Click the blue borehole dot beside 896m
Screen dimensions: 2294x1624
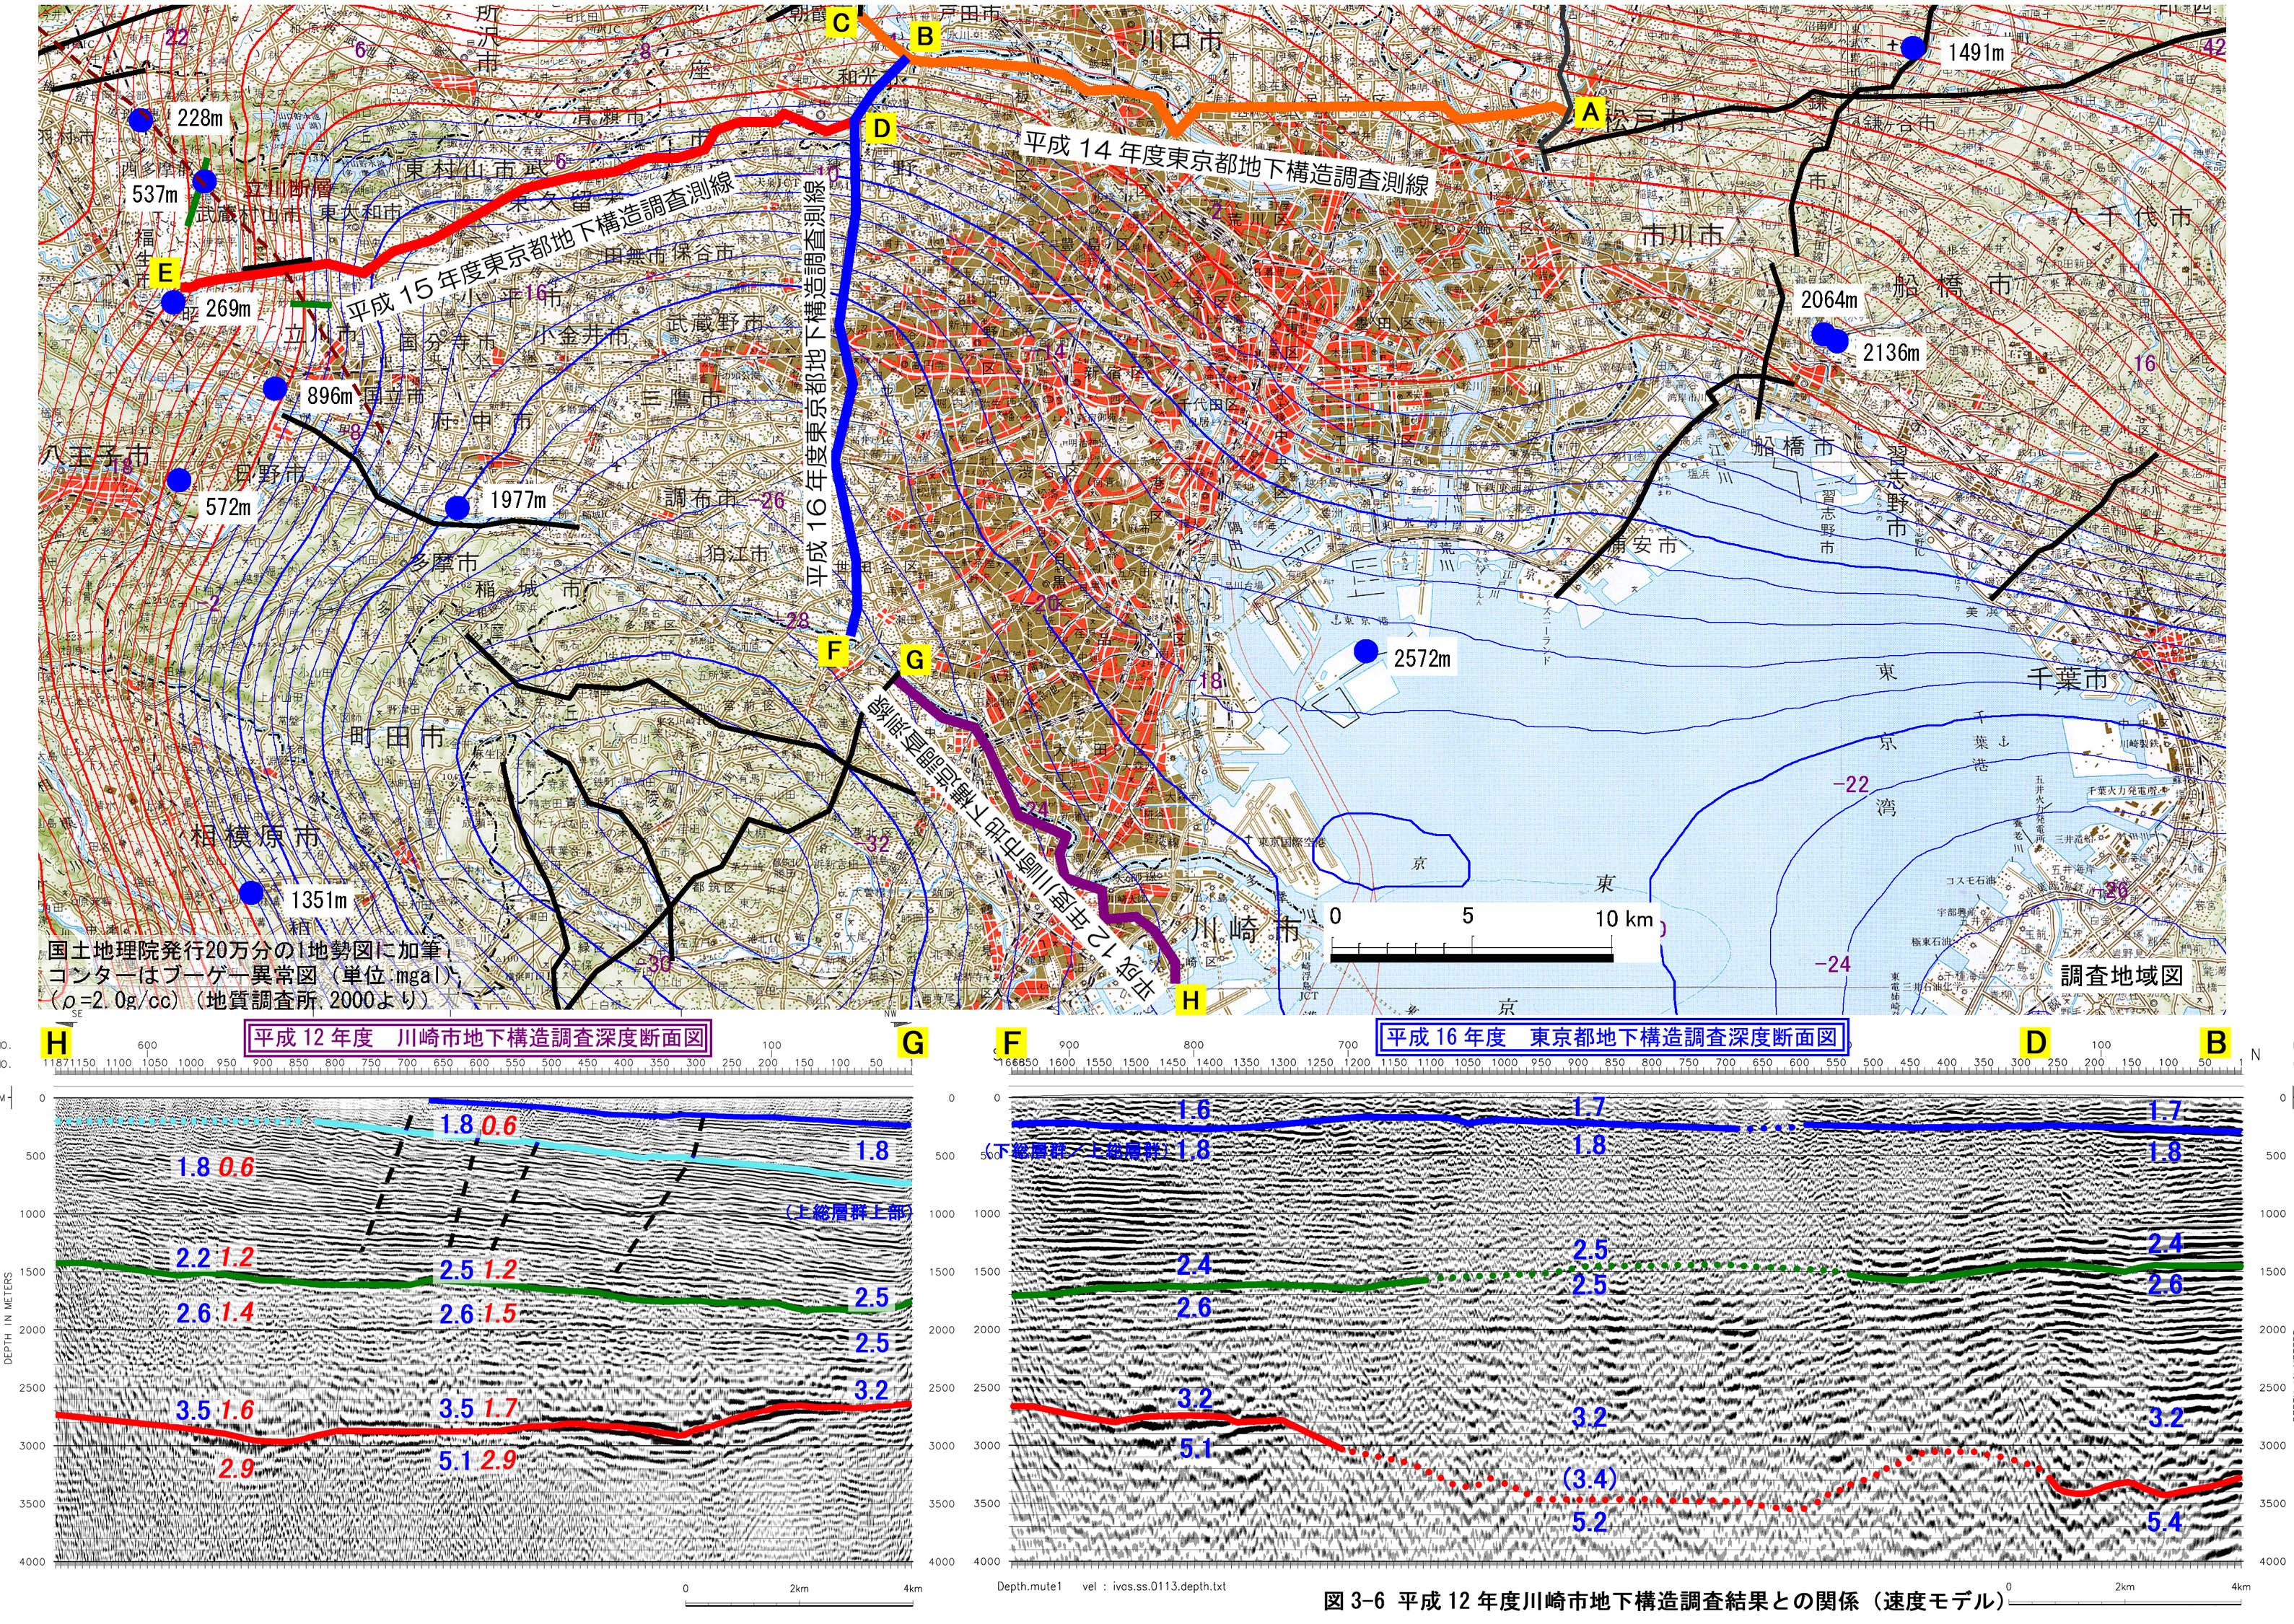[x=275, y=388]
